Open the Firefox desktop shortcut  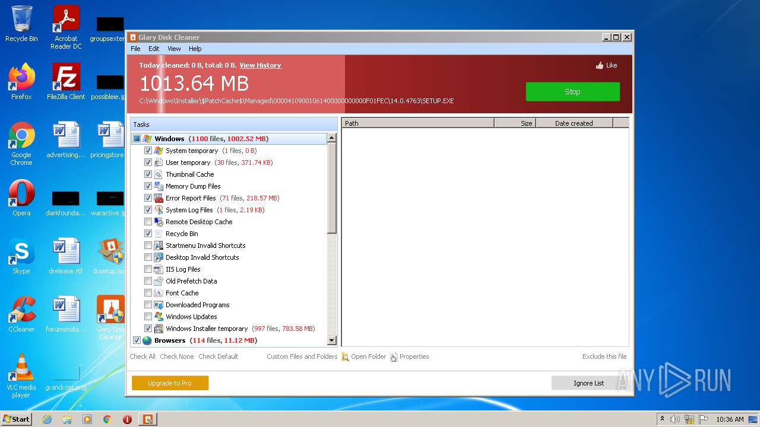[21, 82]
